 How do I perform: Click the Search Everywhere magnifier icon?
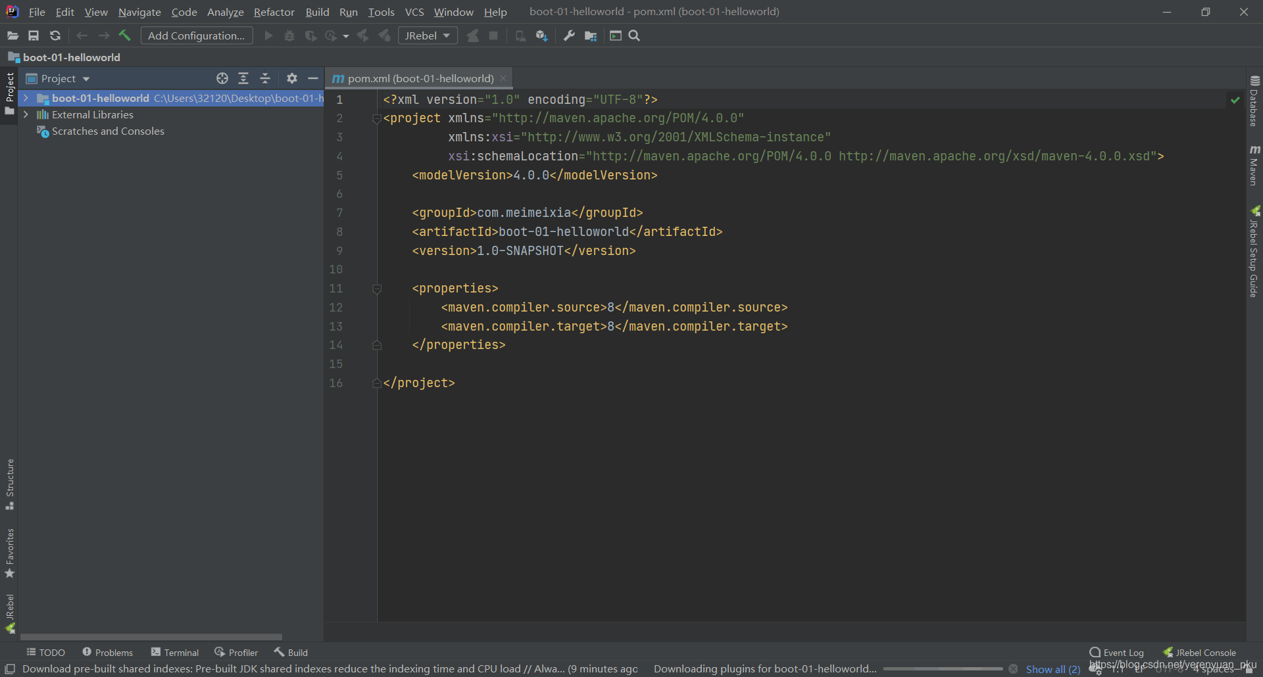coord(634,35)
